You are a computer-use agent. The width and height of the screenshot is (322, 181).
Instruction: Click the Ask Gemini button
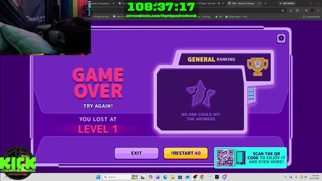pos(287,4)
